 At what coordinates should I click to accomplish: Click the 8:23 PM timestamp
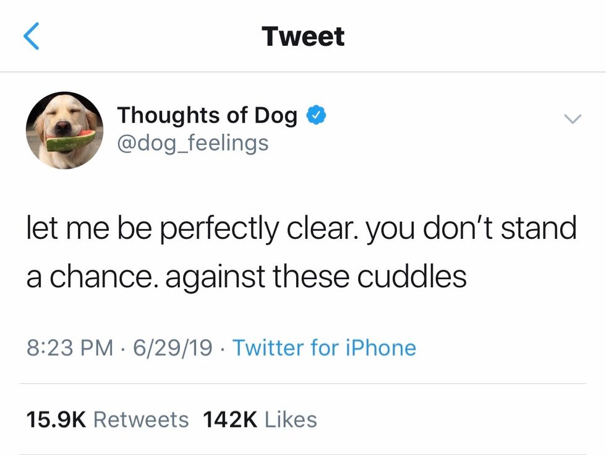[x=70, y=348]
